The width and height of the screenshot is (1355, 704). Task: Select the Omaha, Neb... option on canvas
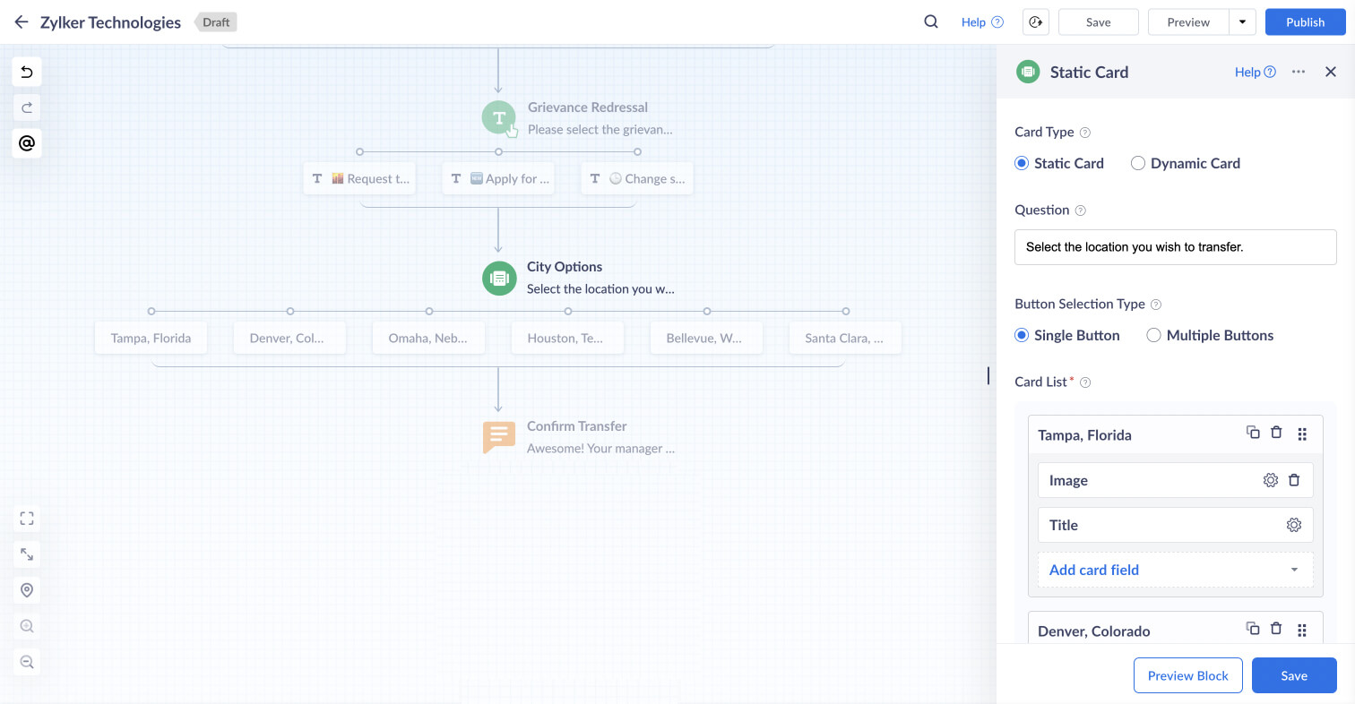tap(429, 338)
